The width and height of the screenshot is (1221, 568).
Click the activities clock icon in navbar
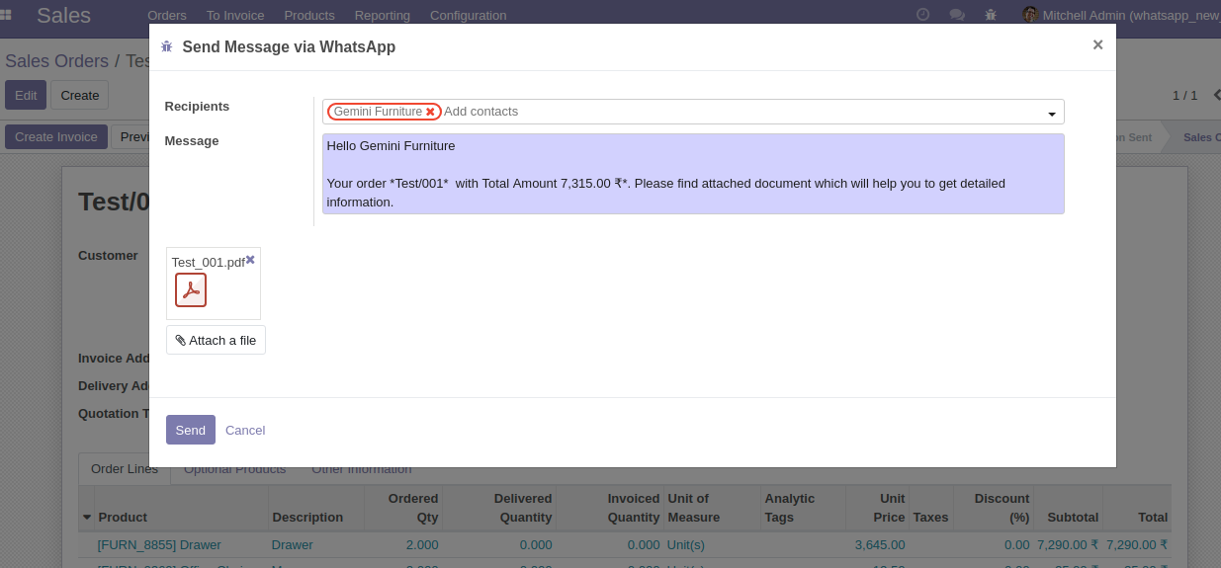[922, 15]
